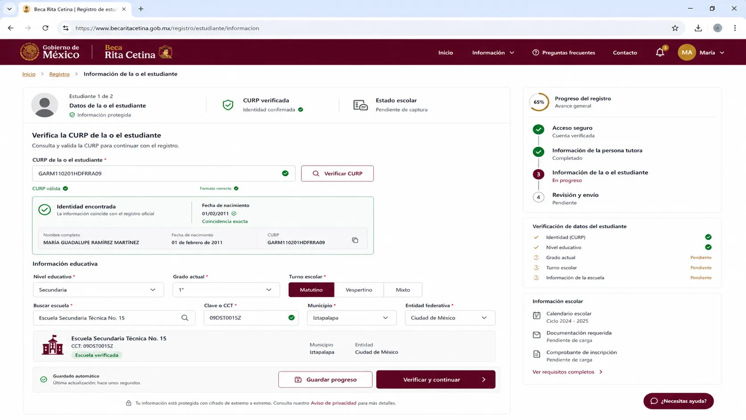
Task: Expand the María user account menu
Action: click(712, 53)
